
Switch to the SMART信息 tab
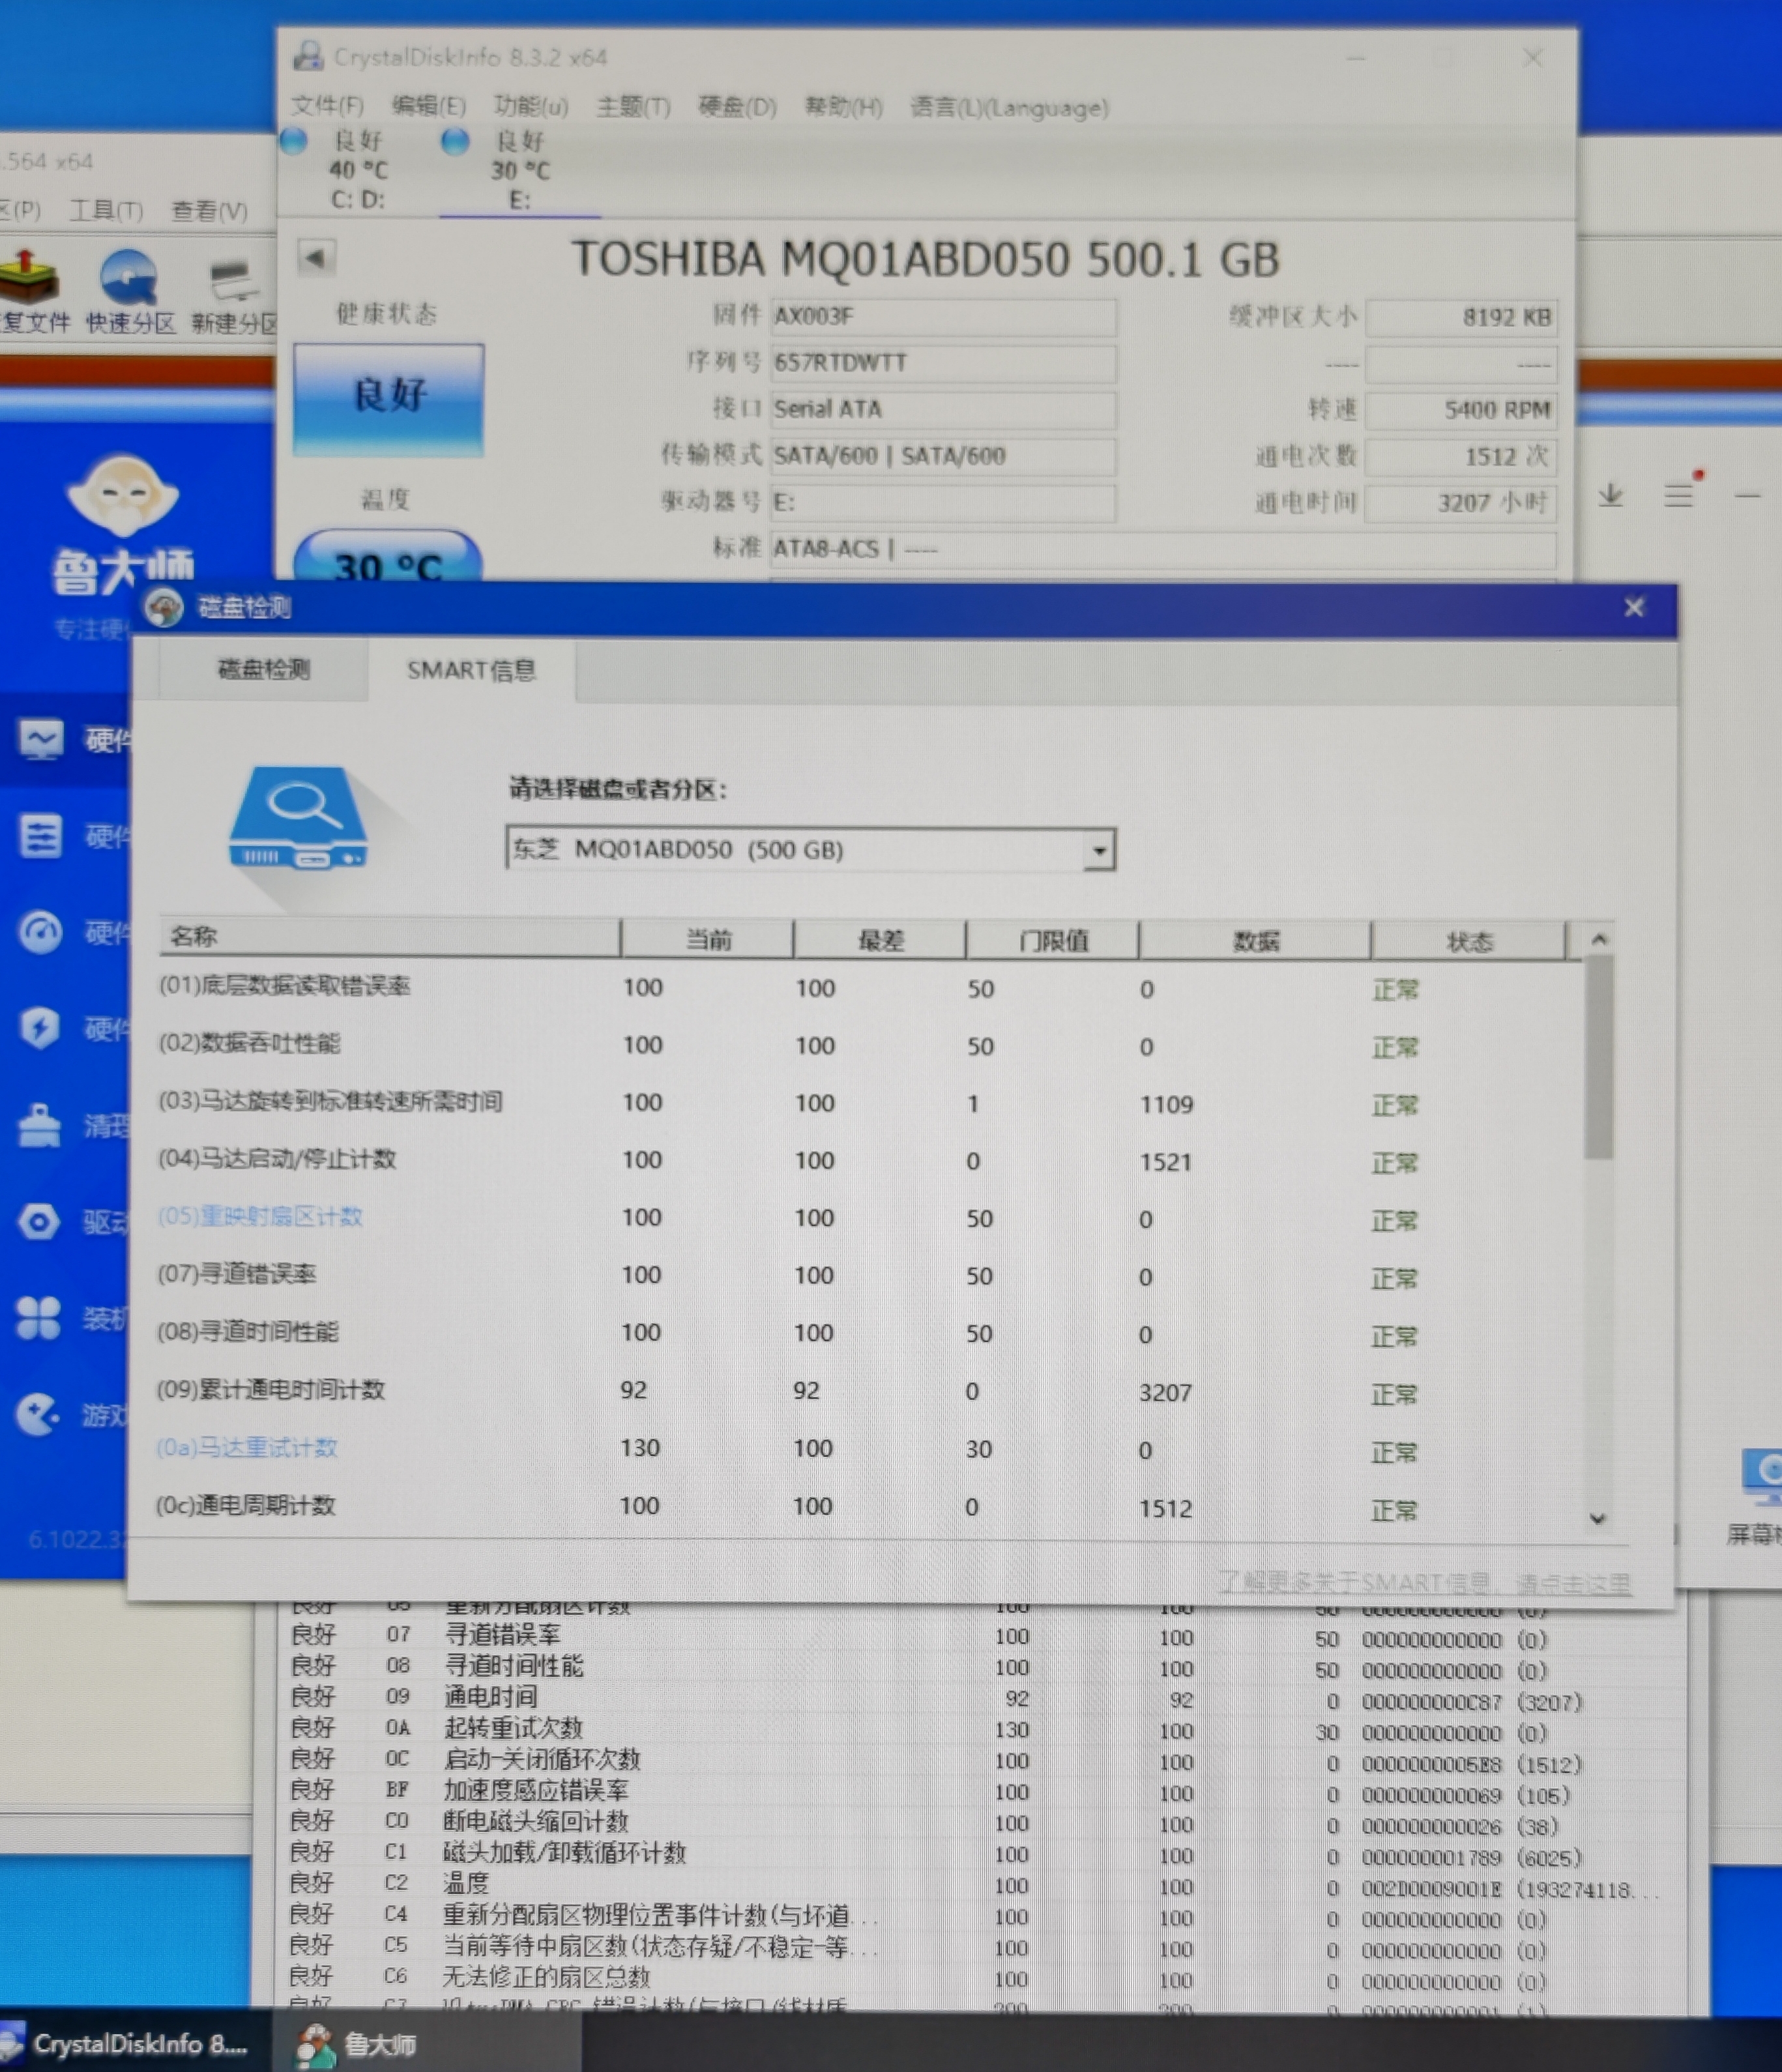point(471,670)
